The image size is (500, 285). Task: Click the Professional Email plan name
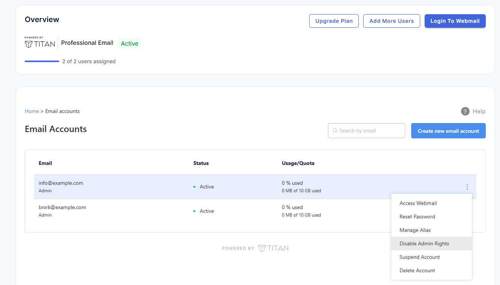(x=87, y=43)
